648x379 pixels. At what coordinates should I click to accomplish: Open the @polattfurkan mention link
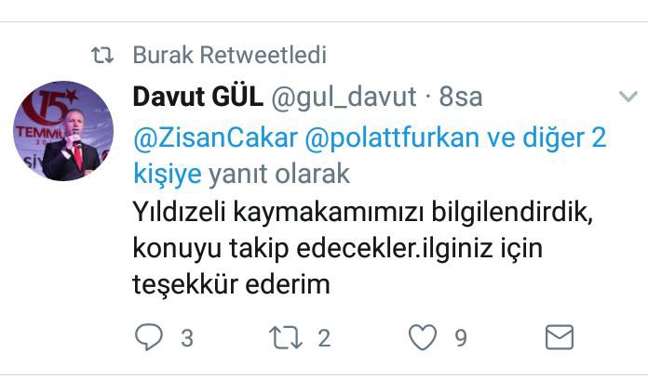(392, 137)
